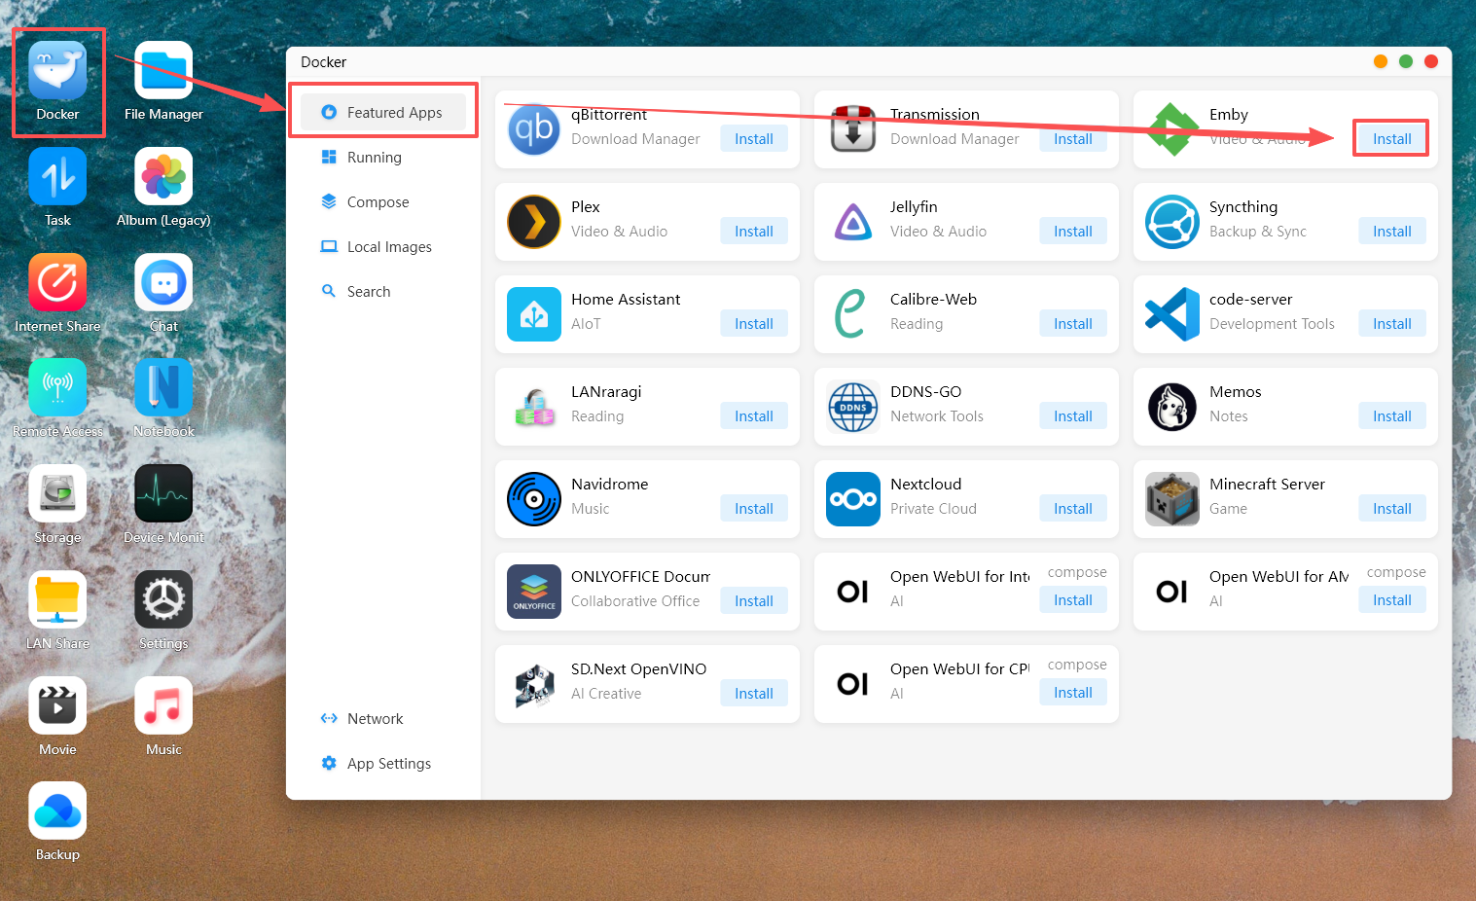Open Album (Legacy) desktop app
Viewport: 1476px width, 901px height.
pos(163,176)
